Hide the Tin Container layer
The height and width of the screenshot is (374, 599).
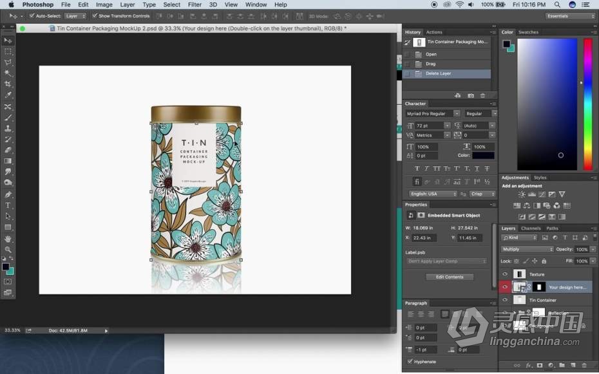(x=505, y=300)
